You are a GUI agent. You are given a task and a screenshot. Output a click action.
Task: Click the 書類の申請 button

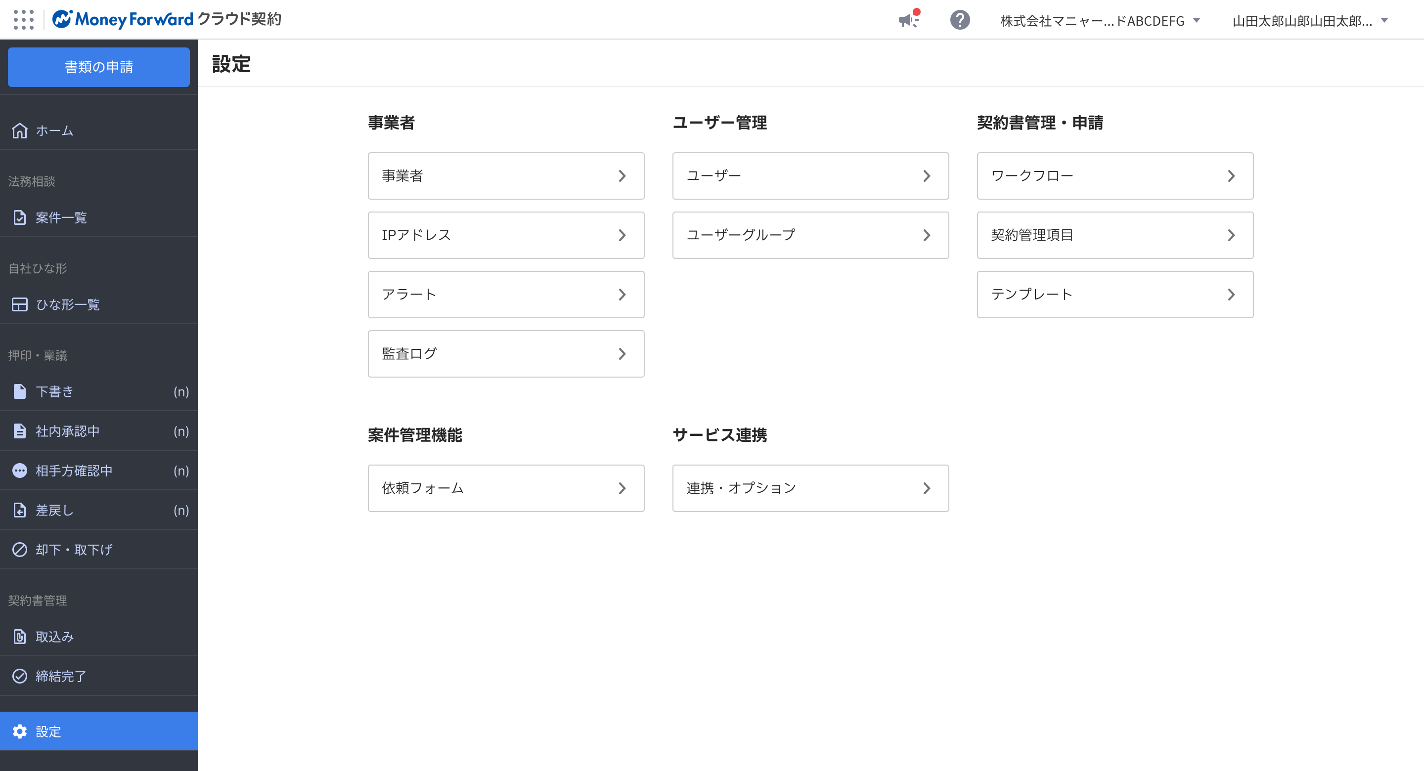pyautogui.click(x=99, y=67)
